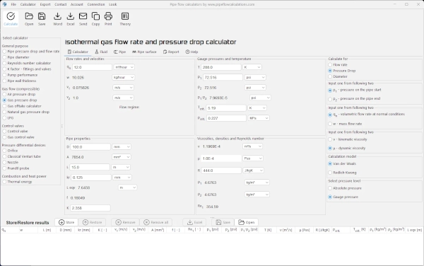The width and height of the screenshot is (424, 266).
Task: Click the Store results button
Action: point(66,222)
